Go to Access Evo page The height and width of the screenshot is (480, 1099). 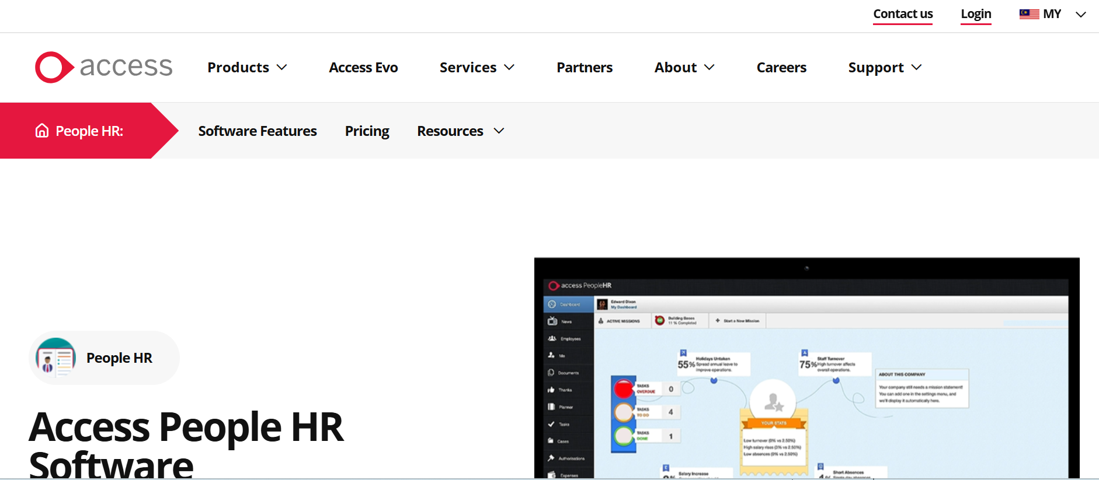pos(363,68)
